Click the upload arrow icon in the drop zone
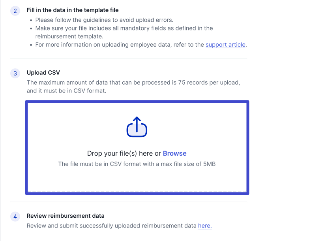 pyautogui.click(x=137, y=127)
